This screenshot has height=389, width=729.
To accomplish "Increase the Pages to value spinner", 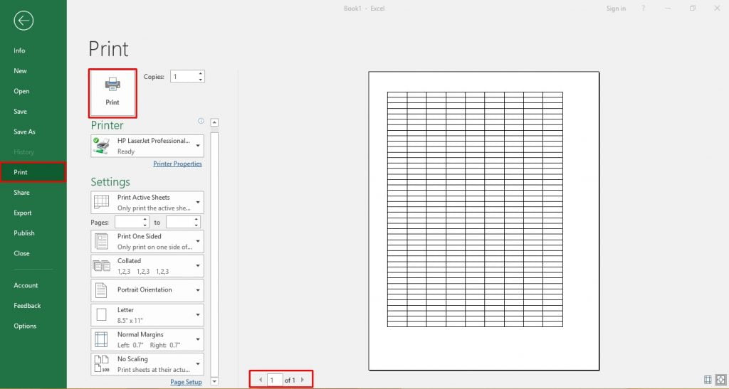I will [x=196, y=219].
